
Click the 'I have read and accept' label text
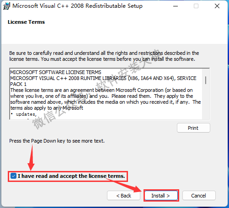(71, 176)
